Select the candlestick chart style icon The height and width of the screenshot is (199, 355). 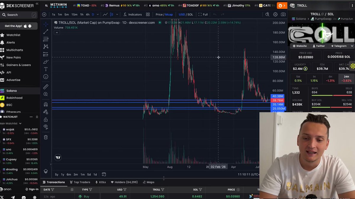[x=112, y=14]
